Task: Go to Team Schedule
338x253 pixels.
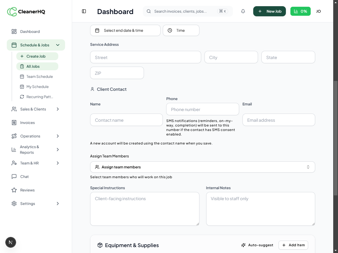Action: tap(39, 76)
